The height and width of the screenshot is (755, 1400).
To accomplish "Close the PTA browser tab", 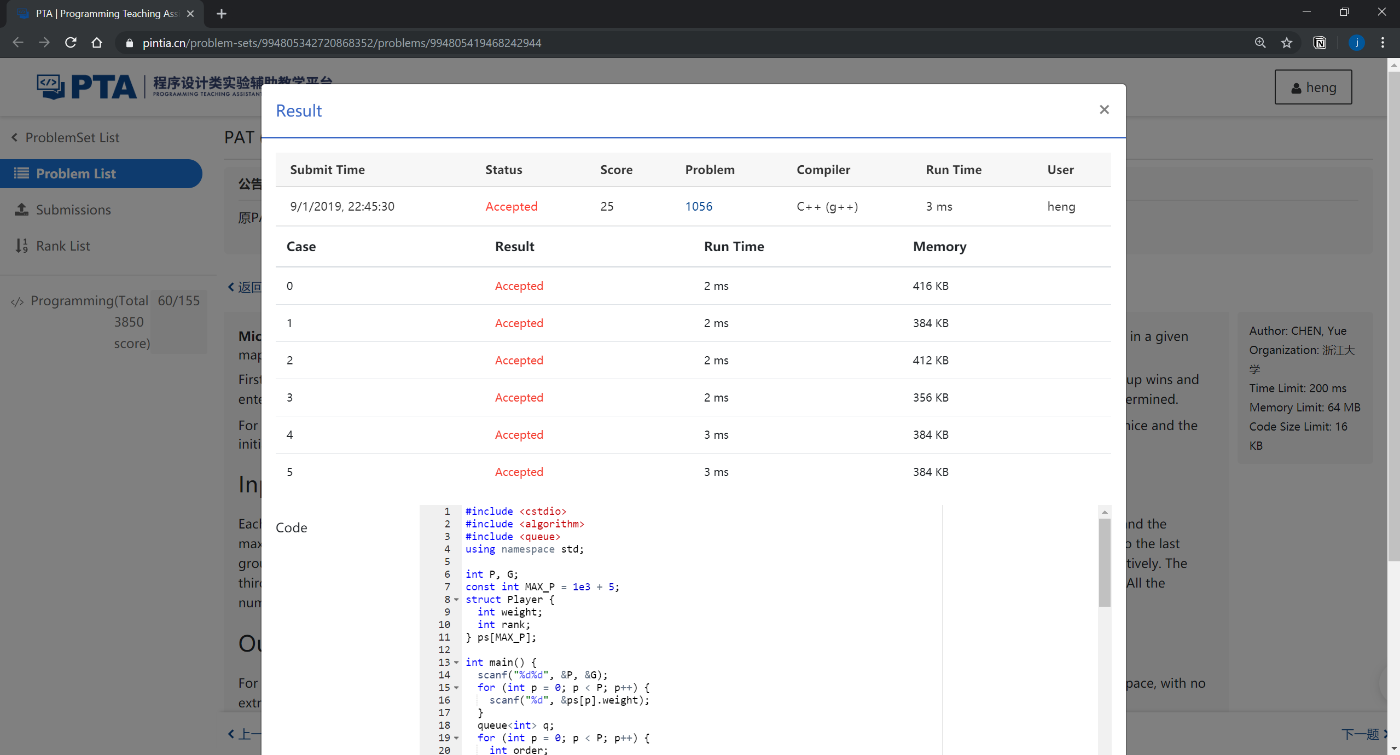I will tap(190, 14).
